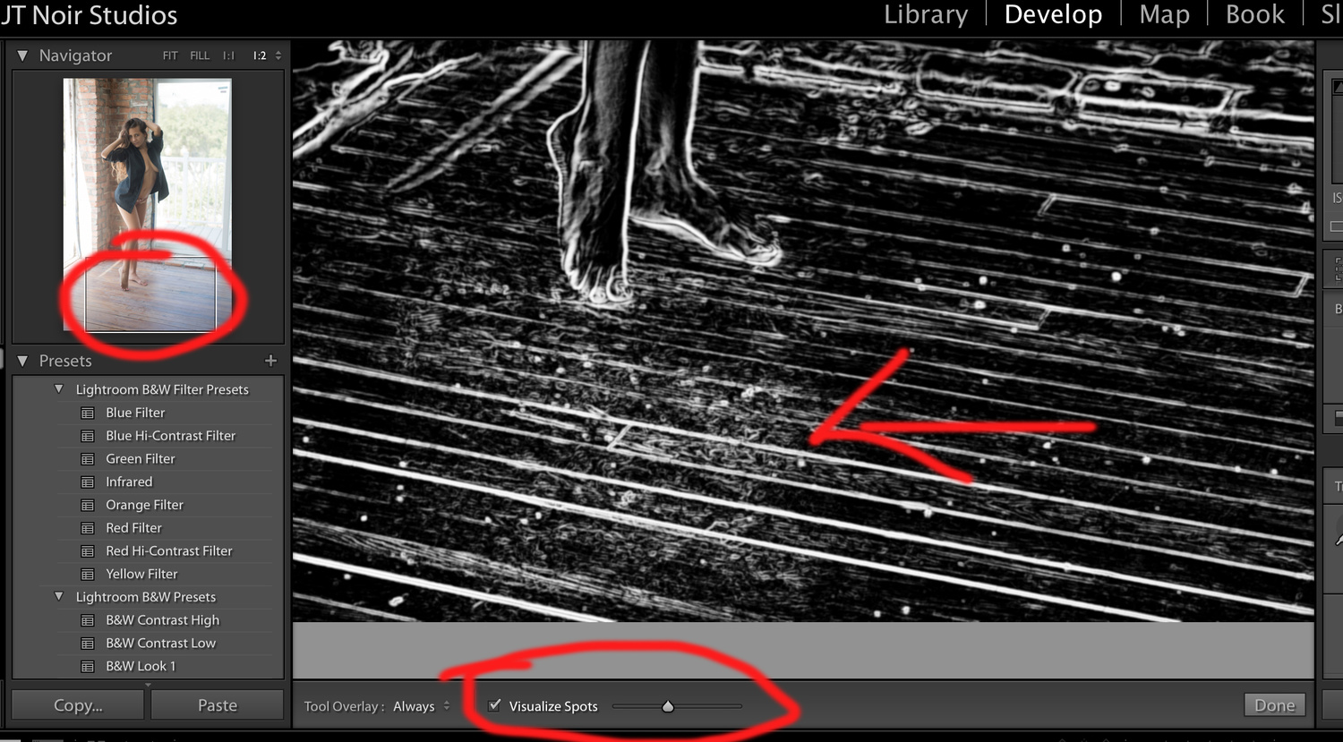Click the B&W Contrast High preset icon
The height and width of the screenshot is (742, 1343).
pyautogui.click(x=88, y=620)
